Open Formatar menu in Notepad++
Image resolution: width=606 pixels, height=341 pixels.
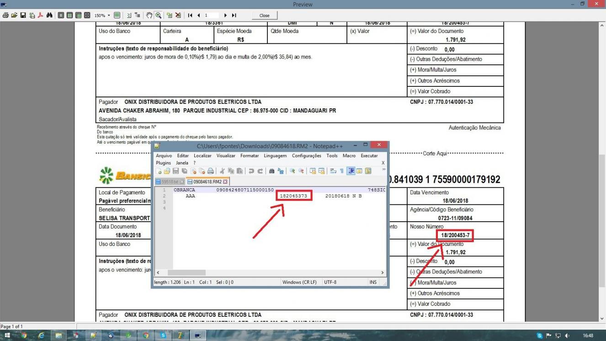(x=250, y=156)
